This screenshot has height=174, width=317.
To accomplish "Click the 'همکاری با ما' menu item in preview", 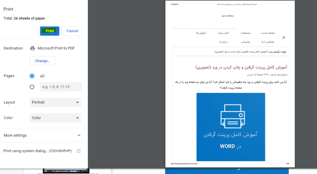I will (x=268, y=42).
